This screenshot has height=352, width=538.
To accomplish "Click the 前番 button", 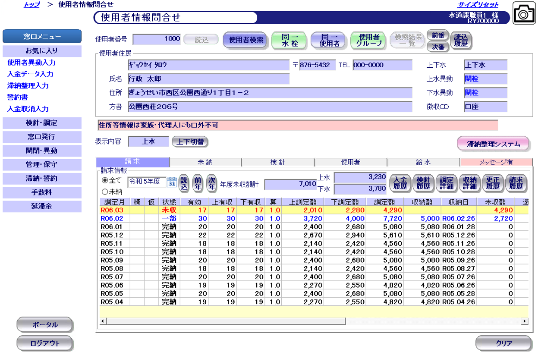I will (437, 35).
